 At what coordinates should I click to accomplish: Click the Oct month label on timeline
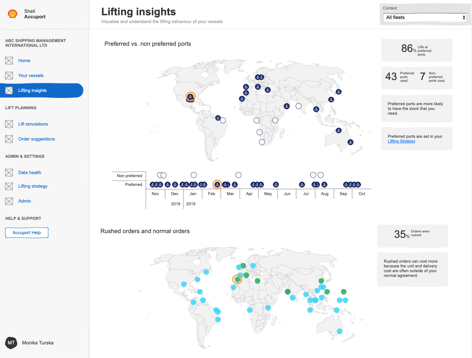(362, 194)
